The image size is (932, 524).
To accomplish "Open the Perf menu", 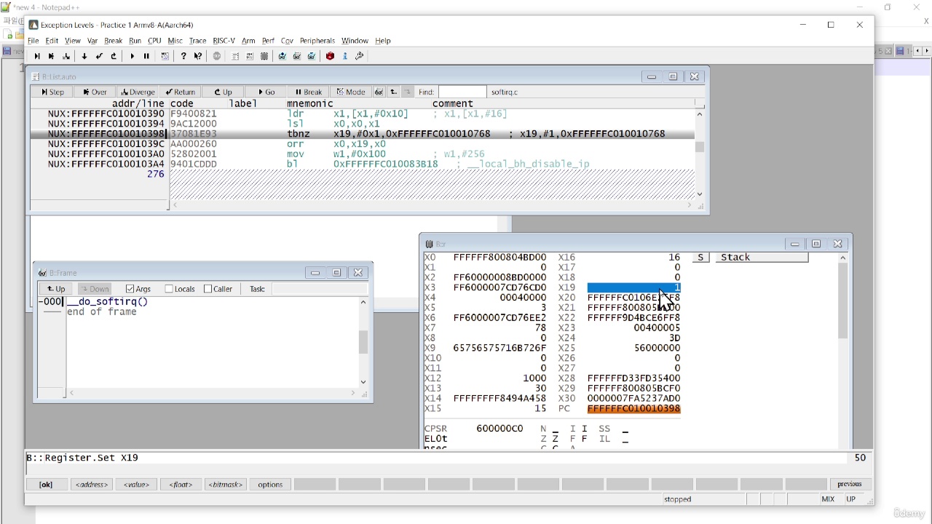I will click(x=268, y=41).
